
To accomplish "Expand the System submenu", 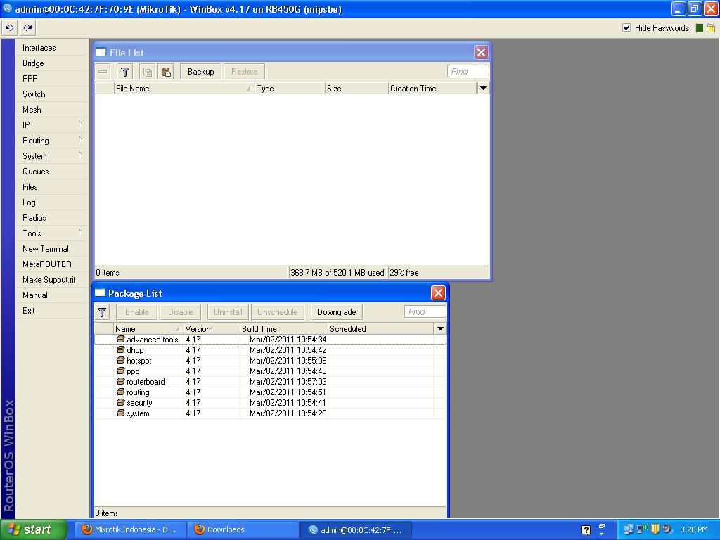I will point(52,156).
